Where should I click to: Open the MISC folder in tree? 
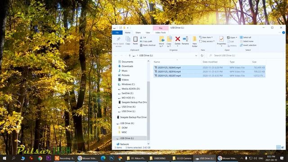[124, 132]
